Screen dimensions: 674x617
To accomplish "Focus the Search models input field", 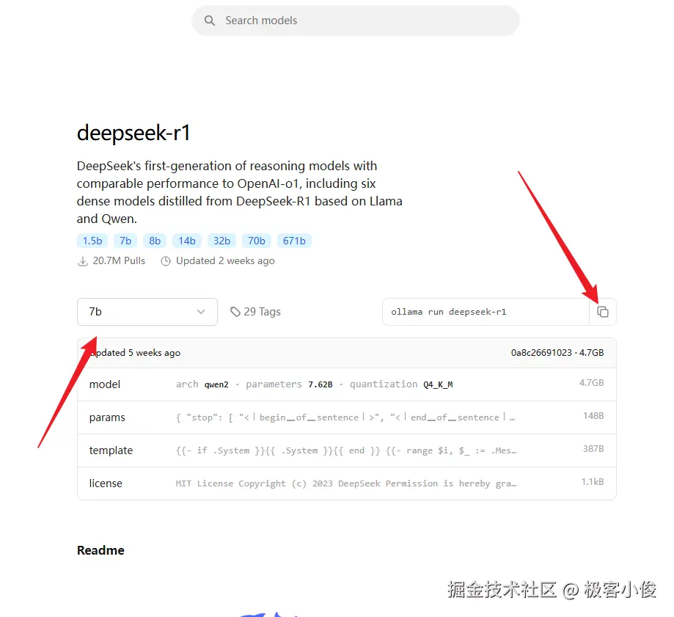I will 356,21.
